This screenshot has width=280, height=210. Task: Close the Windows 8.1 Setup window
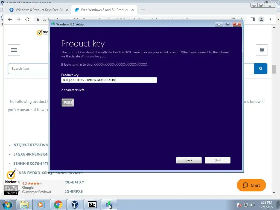(x=237, y=24)
